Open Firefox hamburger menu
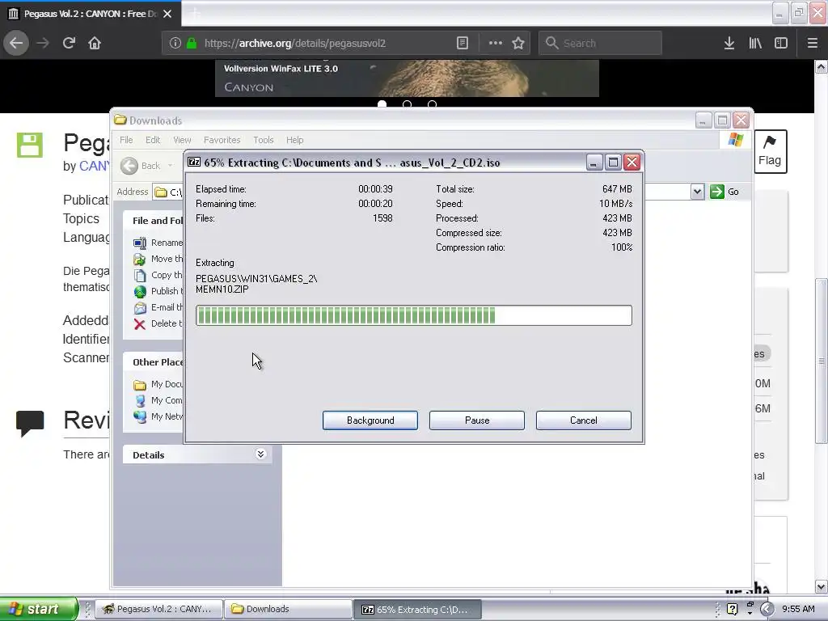 tap(812, 44)
